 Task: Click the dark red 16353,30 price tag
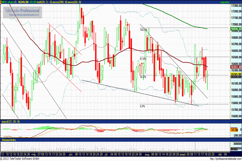pos(236,67)
